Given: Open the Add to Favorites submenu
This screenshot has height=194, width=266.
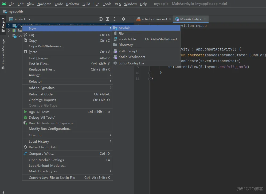Looking at the screenshot, I should (x=68, y=88).
